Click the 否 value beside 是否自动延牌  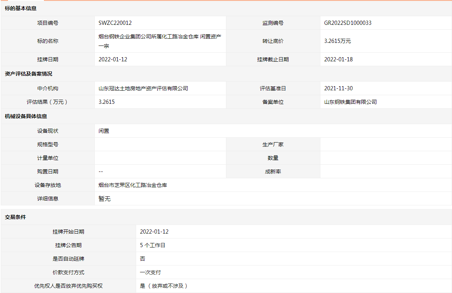coord(143,259)
